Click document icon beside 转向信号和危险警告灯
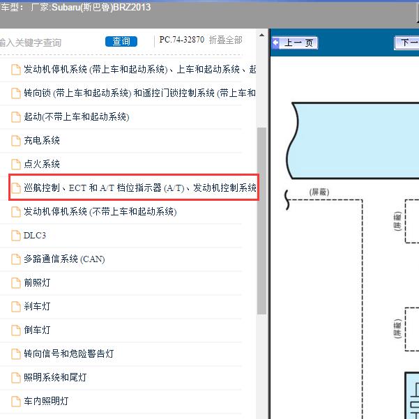This screenshot has width=419, height=419. tap(16, 353)
